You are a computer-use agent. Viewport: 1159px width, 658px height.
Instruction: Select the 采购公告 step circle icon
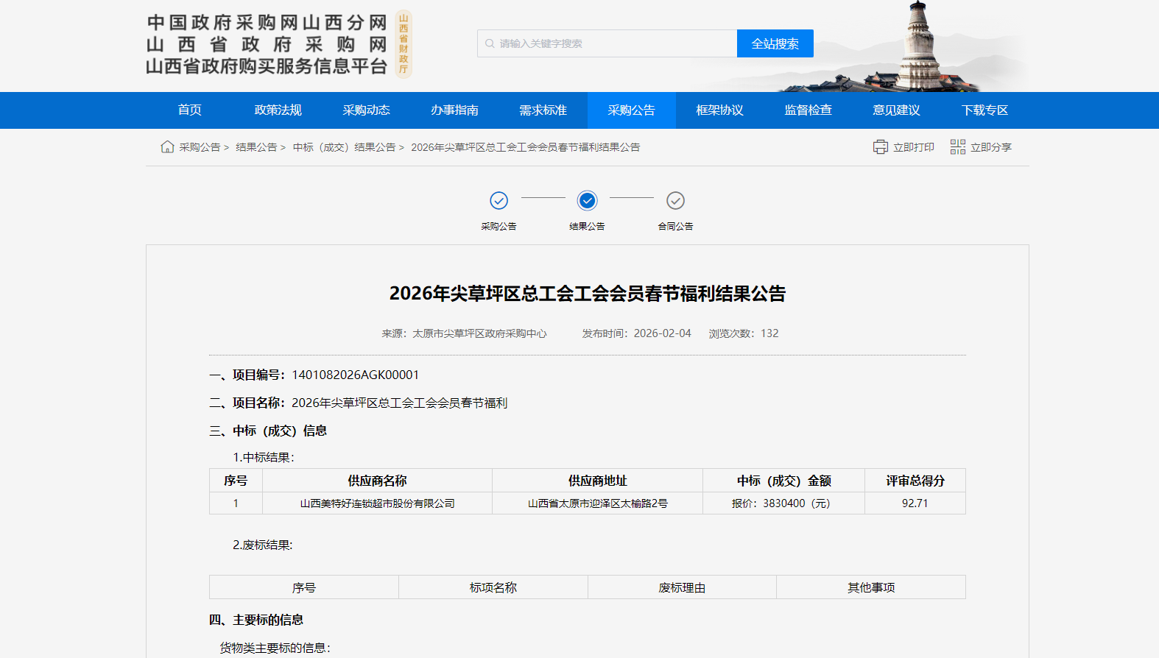(499, 200)
